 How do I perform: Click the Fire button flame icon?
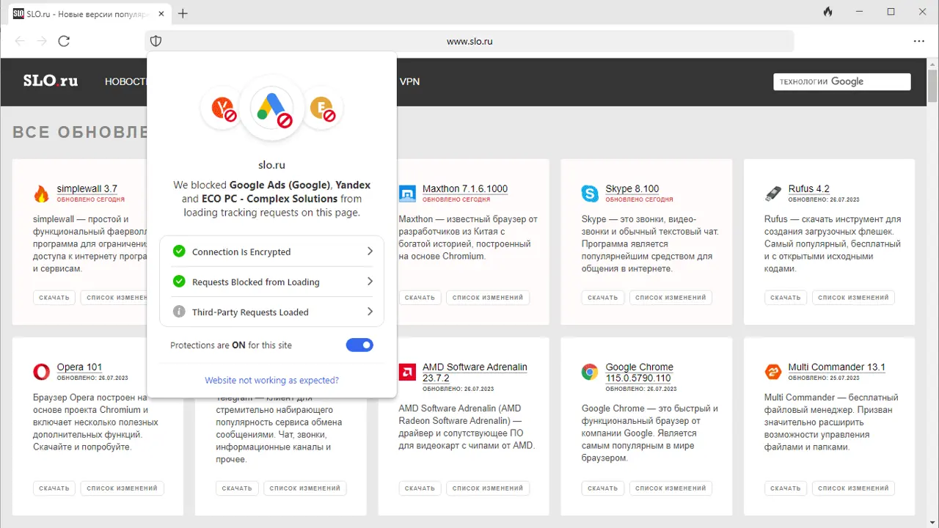[x=827, y=12]
